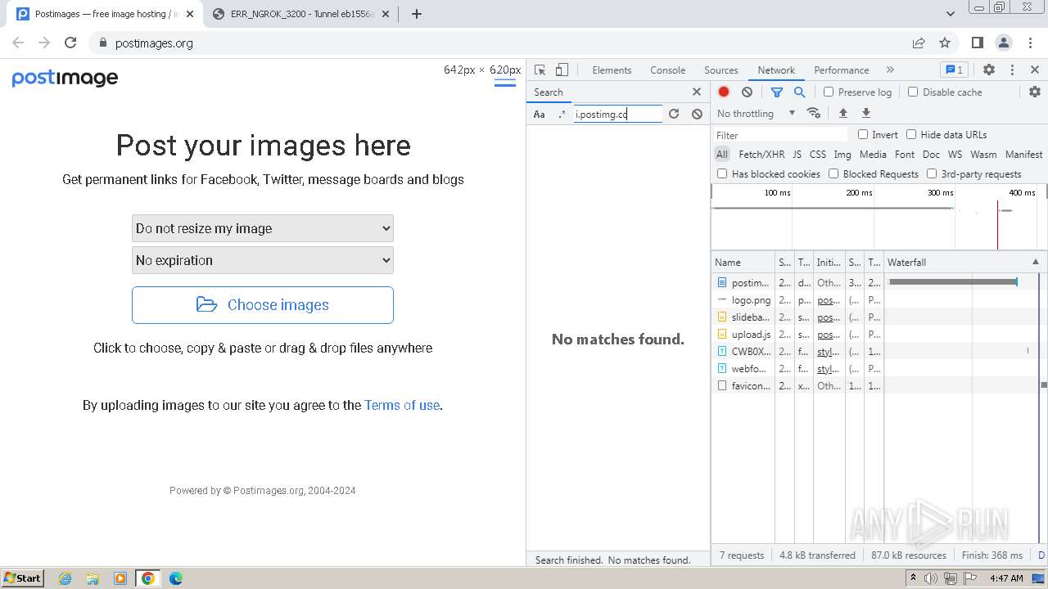Import a HAR file with the upload arrow
The height and width of the screenshot is (589, 1048).
click(842, 113)
